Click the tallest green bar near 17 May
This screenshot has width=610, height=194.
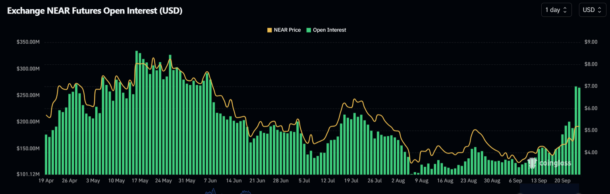tap(136, 113)
